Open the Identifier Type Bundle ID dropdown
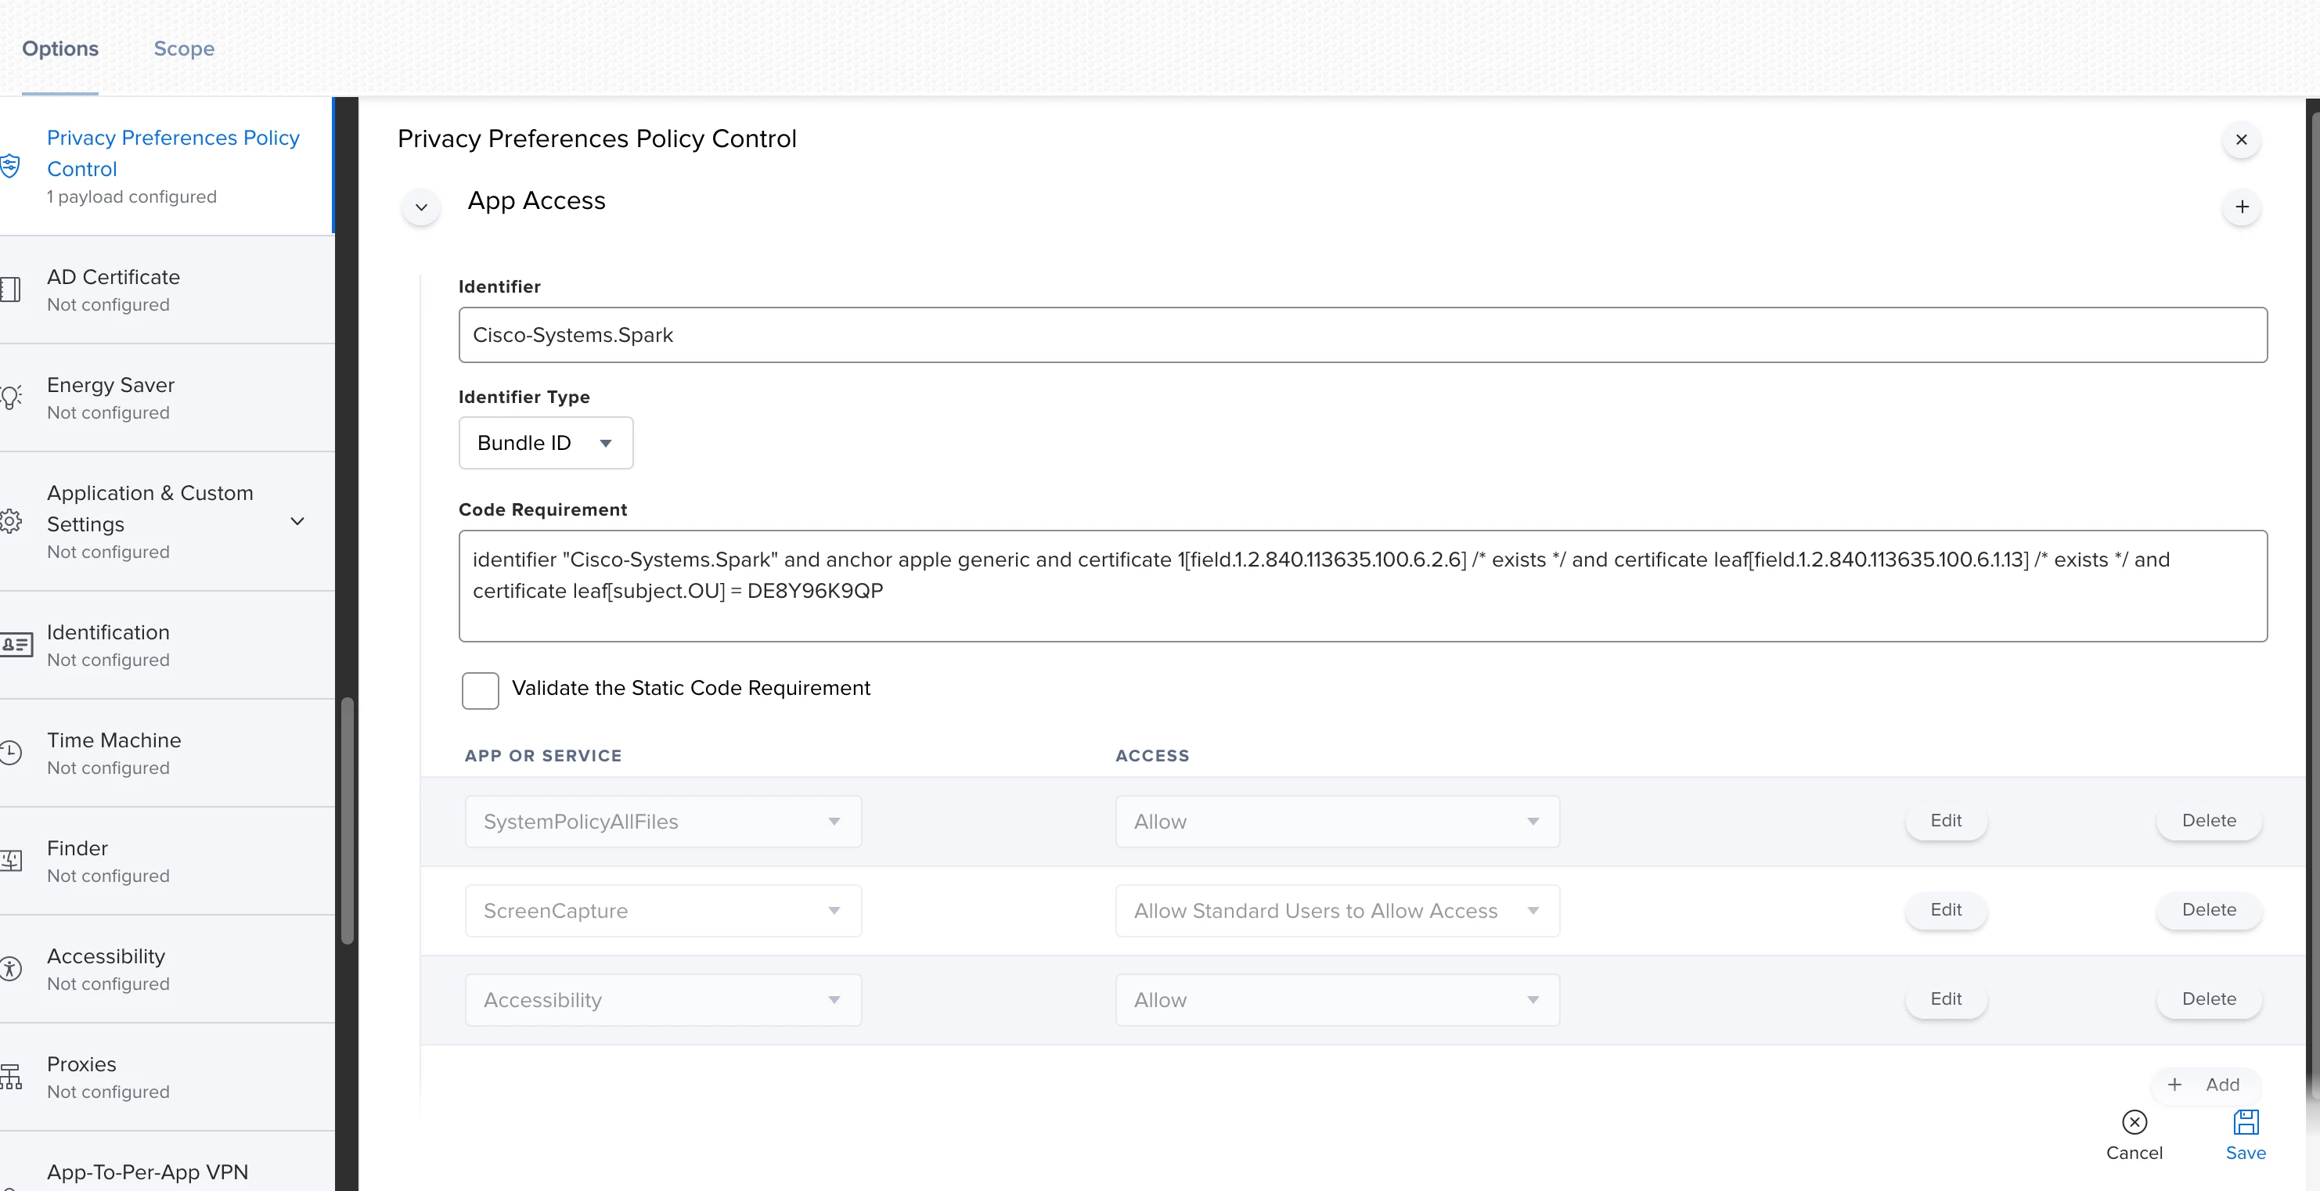The height and width of the screenshot is (1191, 2320). click(x=546, y=443)
